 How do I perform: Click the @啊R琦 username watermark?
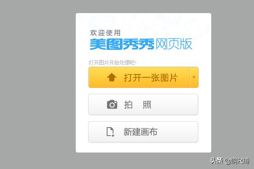237,161
